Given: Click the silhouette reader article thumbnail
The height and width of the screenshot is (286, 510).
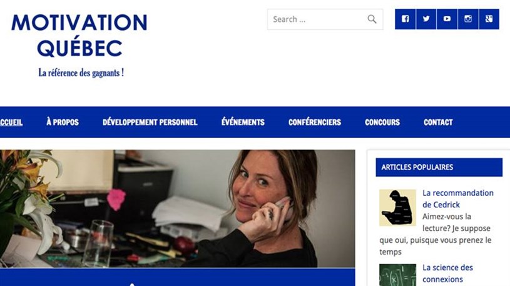Looking at the screenshot, I should pos(397,208).
